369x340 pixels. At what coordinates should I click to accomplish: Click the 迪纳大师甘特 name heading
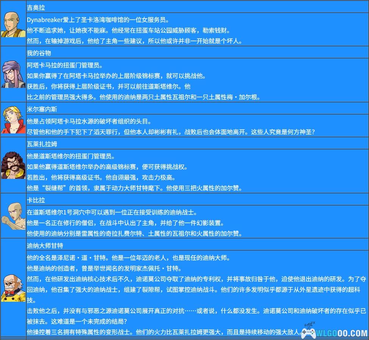coord(45,246)
